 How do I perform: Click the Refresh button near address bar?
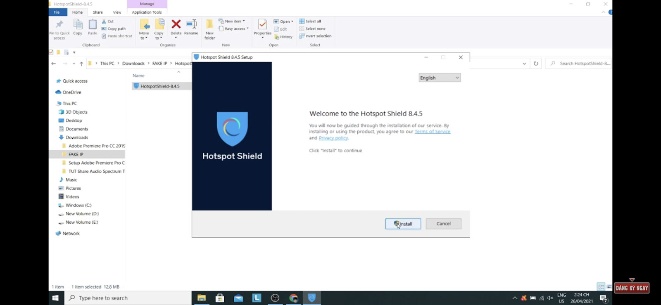pyautogui.click(x=536, y=64)
